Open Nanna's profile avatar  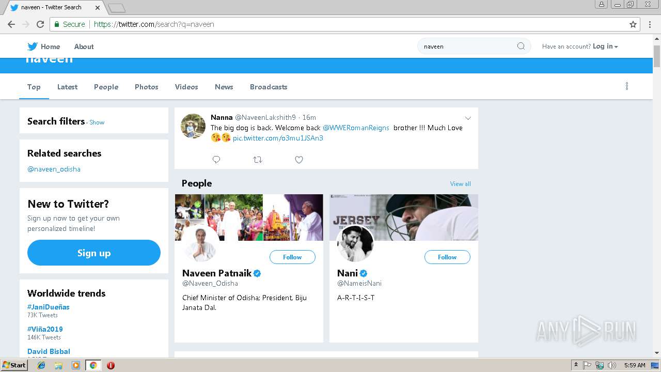pyautogui.click(x=193, y=126)
